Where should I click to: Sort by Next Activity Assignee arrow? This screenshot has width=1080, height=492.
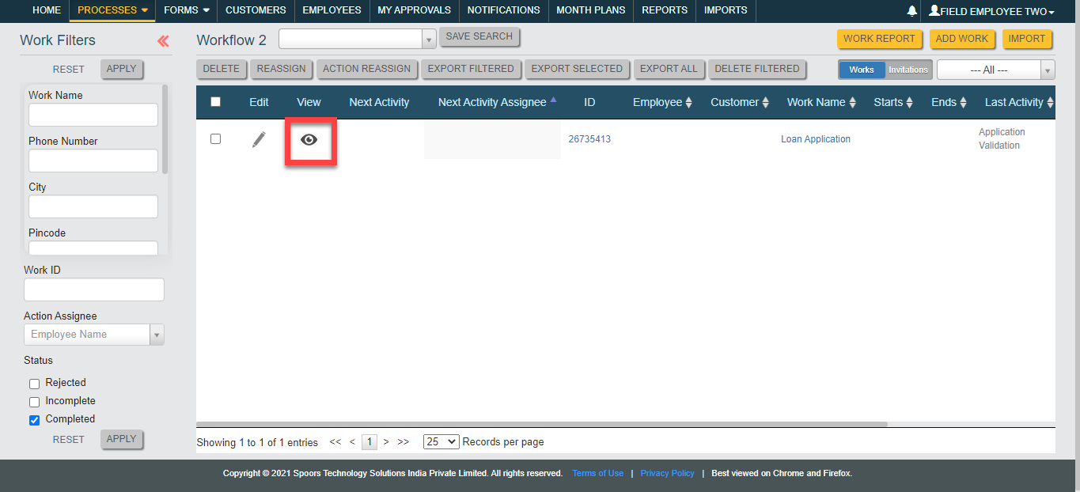coord(553,100)
